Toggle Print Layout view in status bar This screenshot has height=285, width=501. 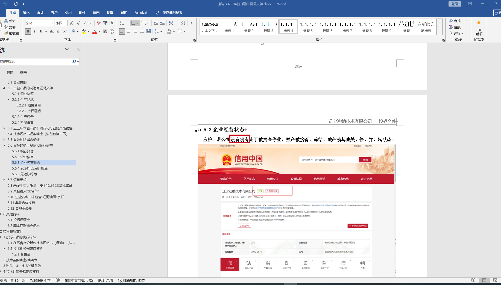click(484, 280)
